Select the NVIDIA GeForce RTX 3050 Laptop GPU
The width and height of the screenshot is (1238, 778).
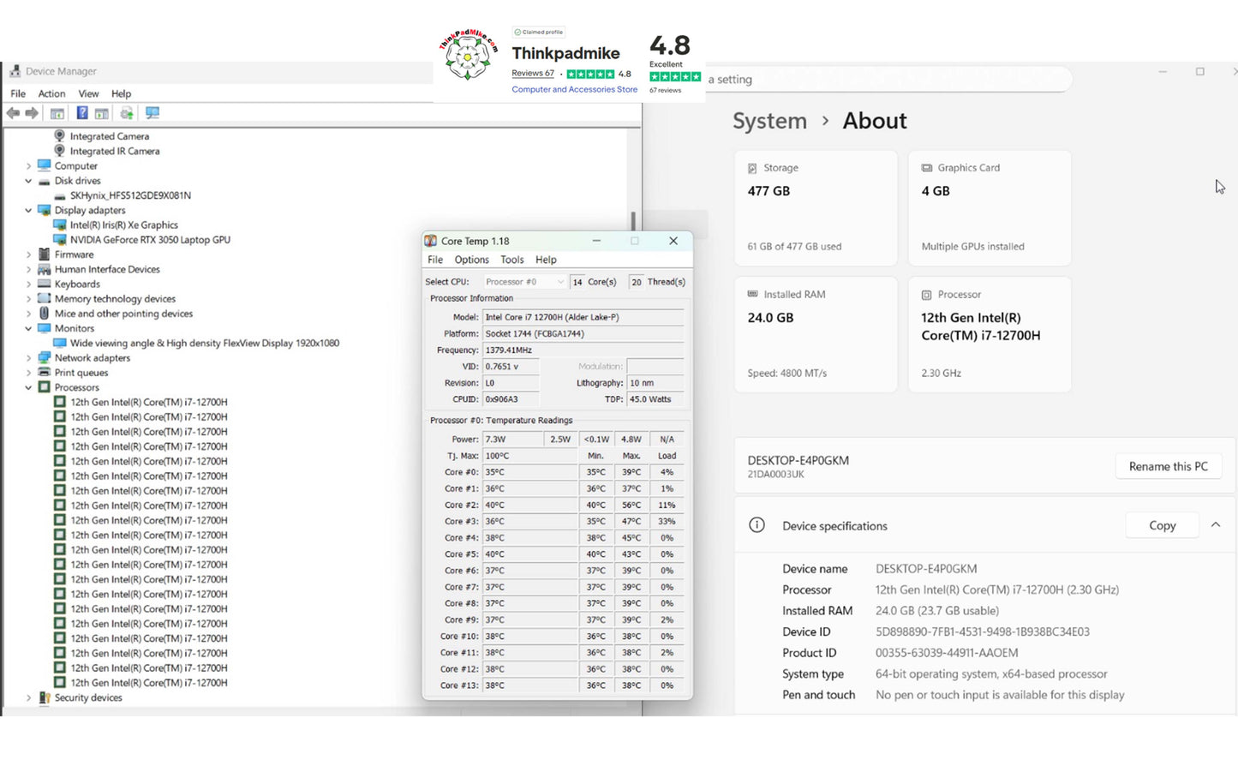point(150,240)
